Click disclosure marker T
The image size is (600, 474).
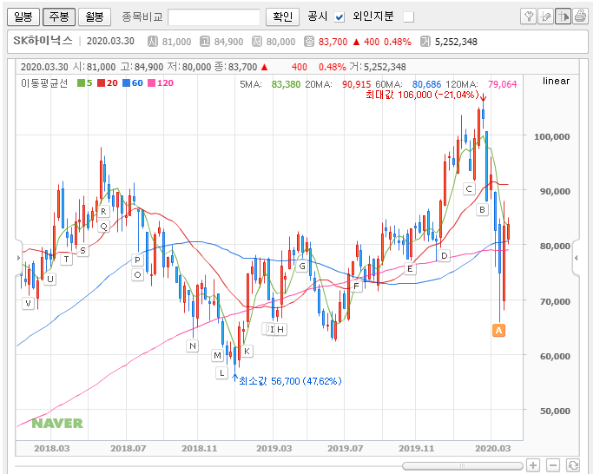click(67, 260)
